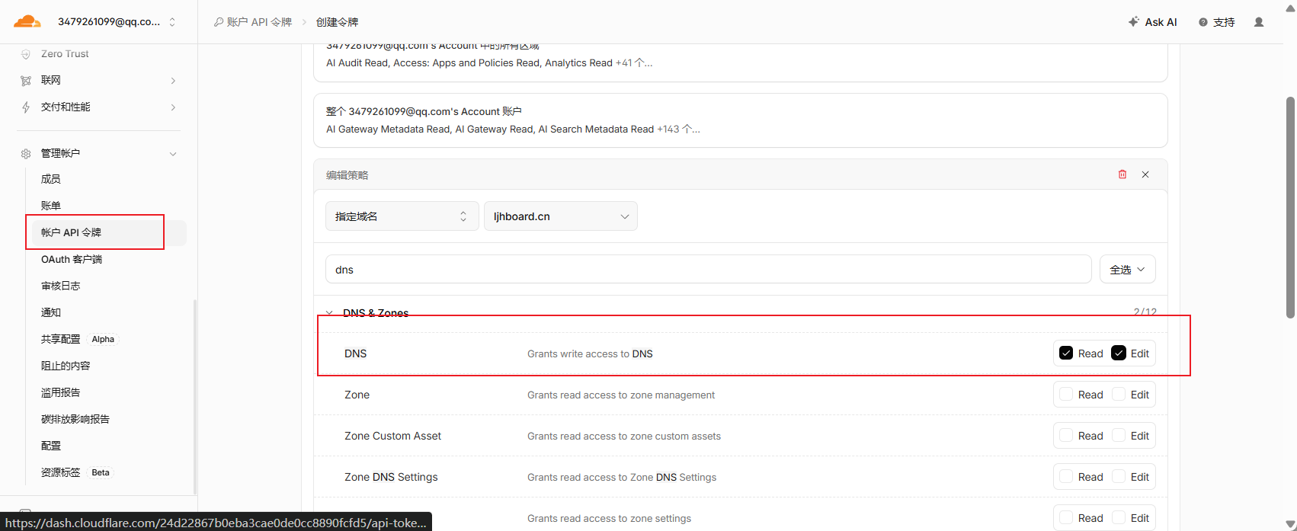1297x531 pixels.
Task: Click the Zone Custom Asset row label
Action: click(392, 436)
